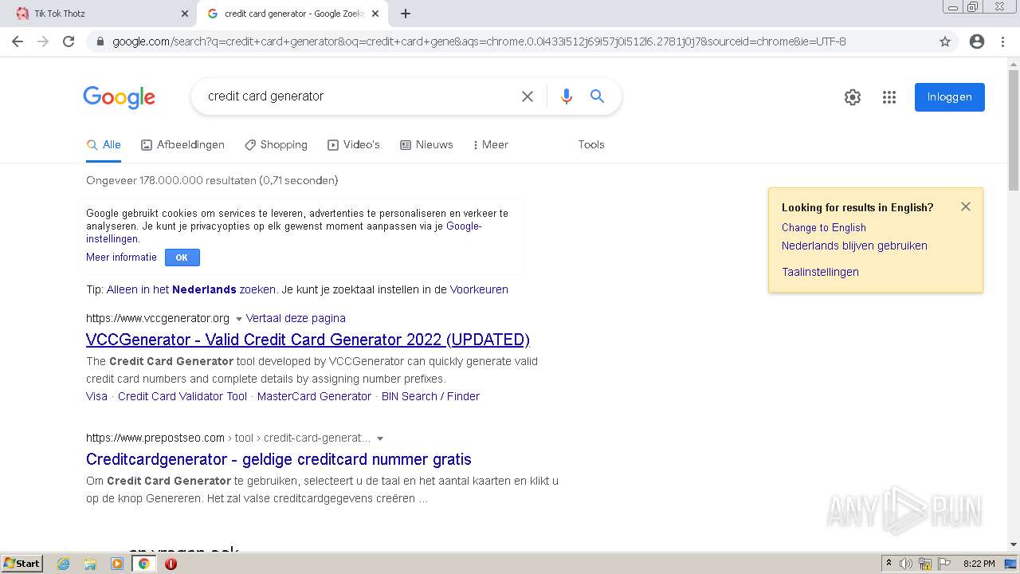Click the Google logo
Image resolution: width=1020 pixels, height=574 pixels.
119,97
